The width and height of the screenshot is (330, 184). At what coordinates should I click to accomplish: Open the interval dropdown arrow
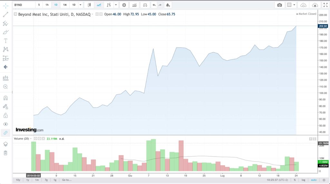pos(80,5)
